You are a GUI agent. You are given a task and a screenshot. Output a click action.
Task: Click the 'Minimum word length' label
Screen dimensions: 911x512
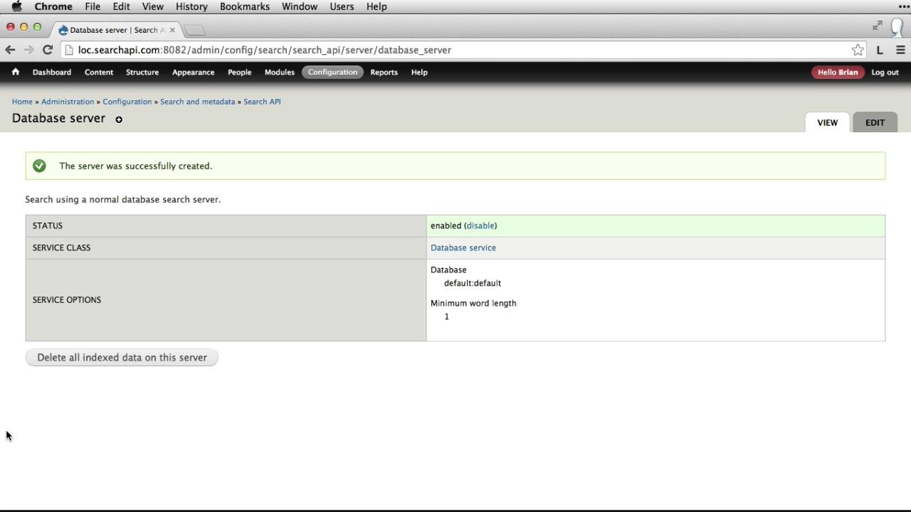473,303
